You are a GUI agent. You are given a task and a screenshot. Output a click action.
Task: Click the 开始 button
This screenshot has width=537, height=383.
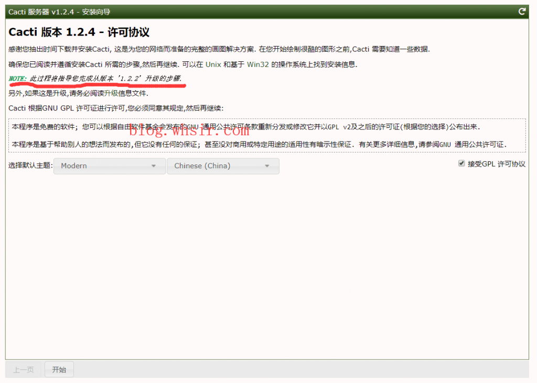pos(59,370)
